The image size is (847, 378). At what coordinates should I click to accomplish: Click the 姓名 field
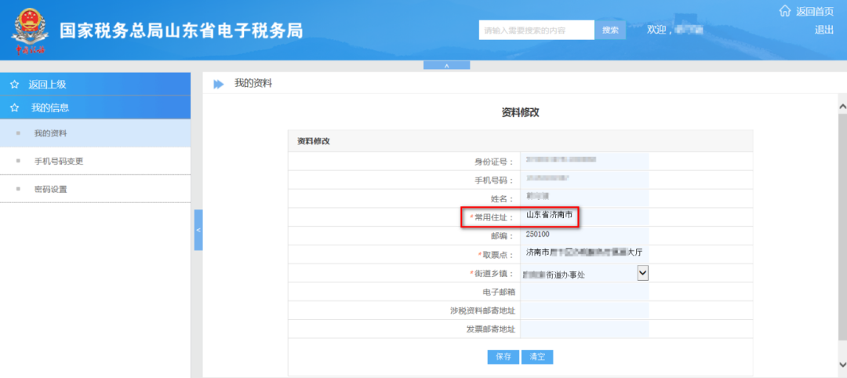tap(584, 198)
